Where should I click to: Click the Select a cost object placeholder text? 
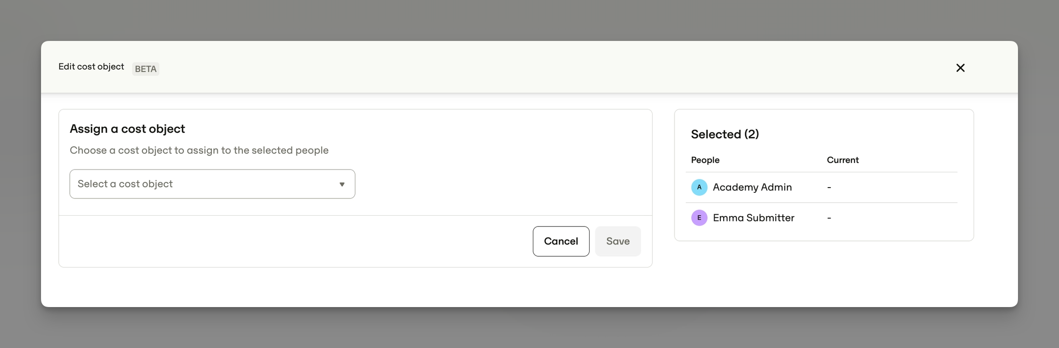tap(125, 184)
